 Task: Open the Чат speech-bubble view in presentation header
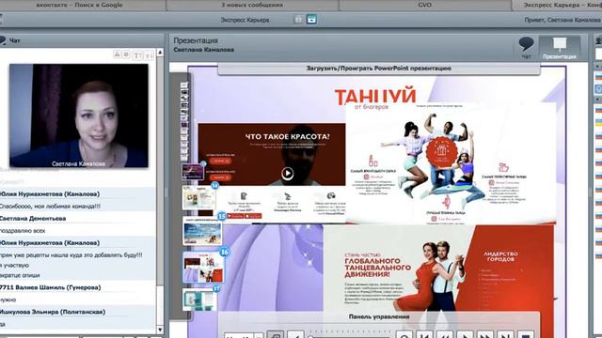[526, 48]
